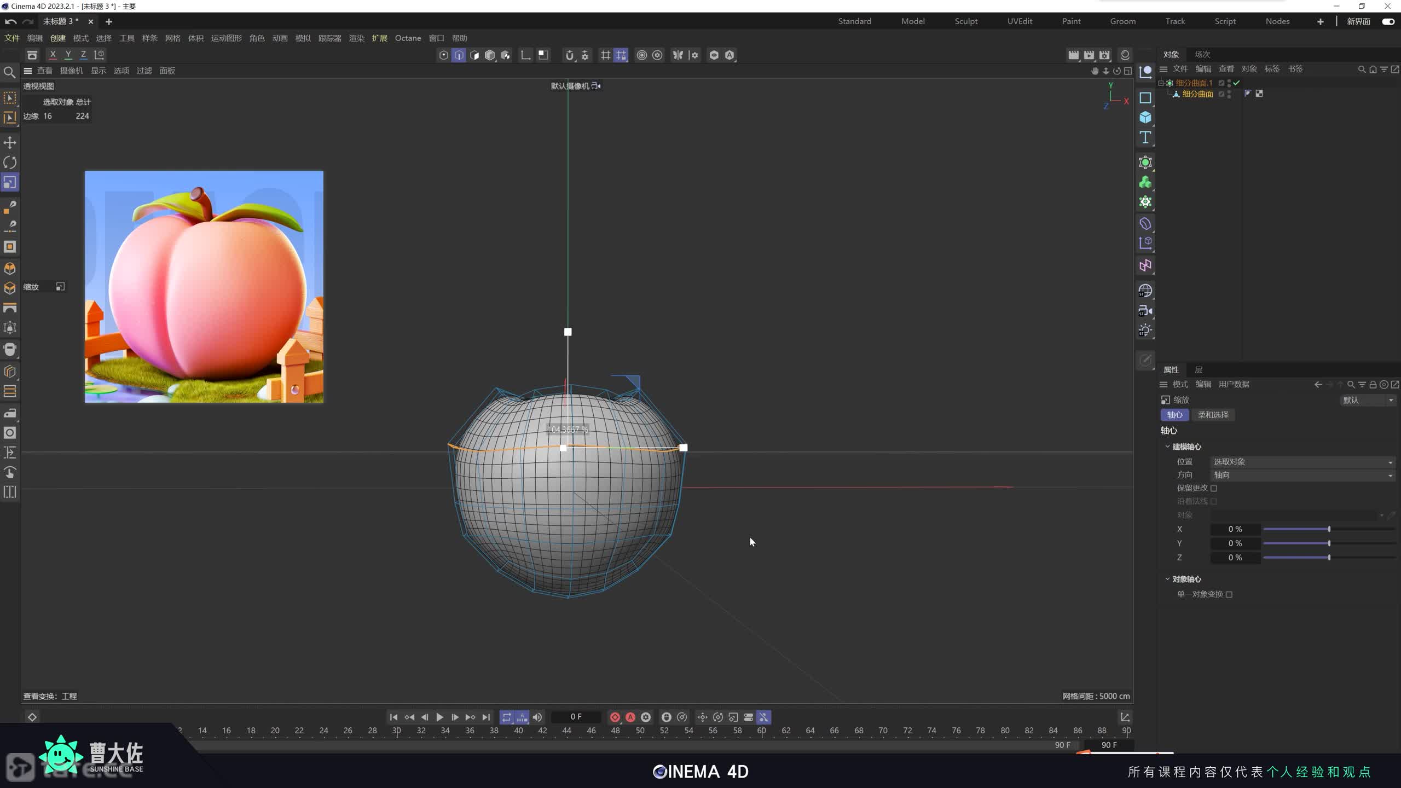Enable the 保留更改 checkbox
1401x788 pixels.
[1214, 488]
